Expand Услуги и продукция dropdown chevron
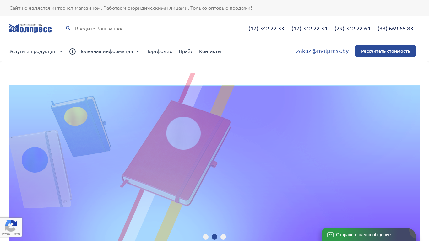Screen dimensions: 429x241 61,51
